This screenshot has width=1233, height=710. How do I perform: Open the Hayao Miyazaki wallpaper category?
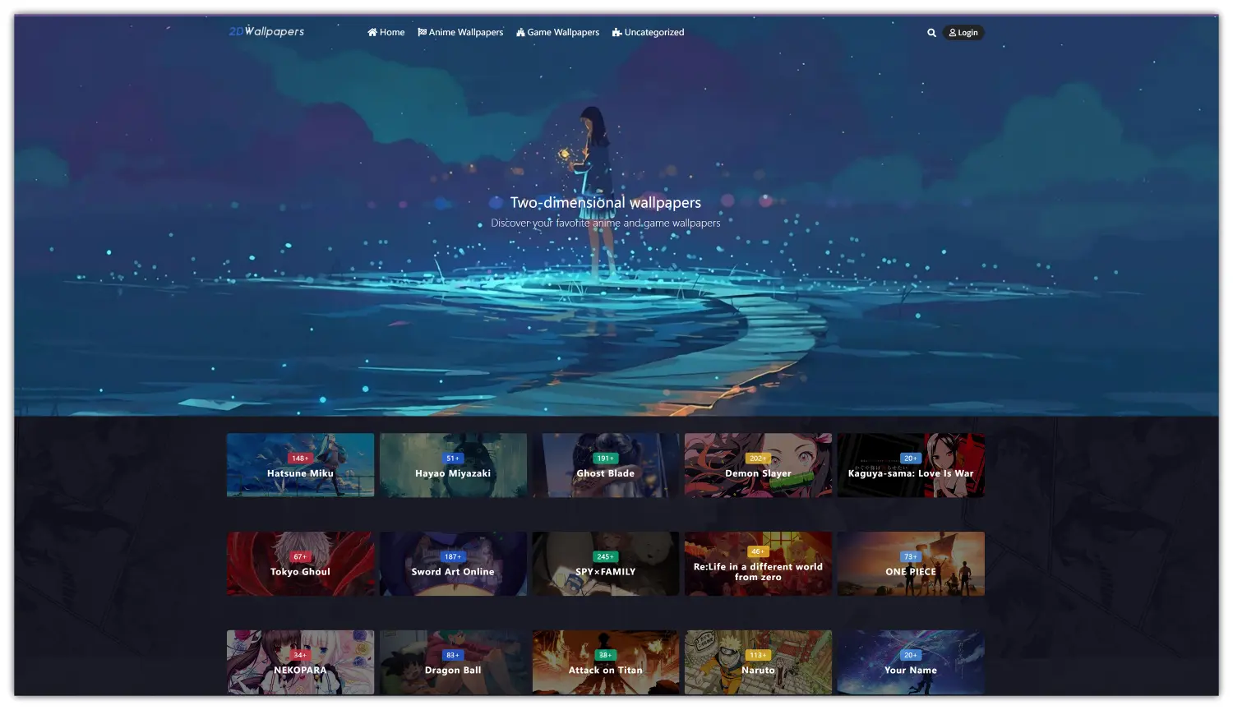click(x=453, y=465)
